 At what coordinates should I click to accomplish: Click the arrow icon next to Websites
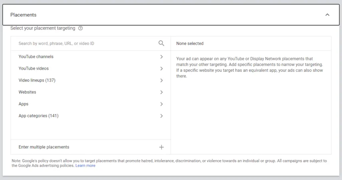pyautogui.click(x=162, y=92)
